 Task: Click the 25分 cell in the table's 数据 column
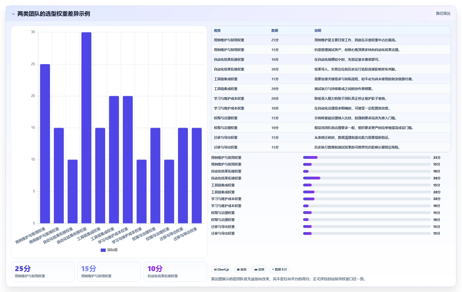[275, 40]
